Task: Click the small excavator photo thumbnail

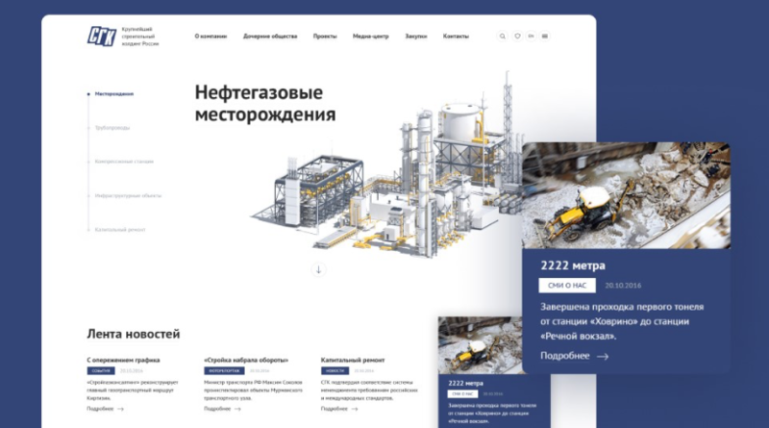Action: click(480, 345)
